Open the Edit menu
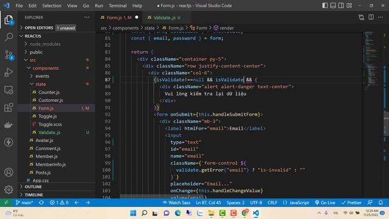This screenshot has width=389, height=219. (x=32, y=5)
